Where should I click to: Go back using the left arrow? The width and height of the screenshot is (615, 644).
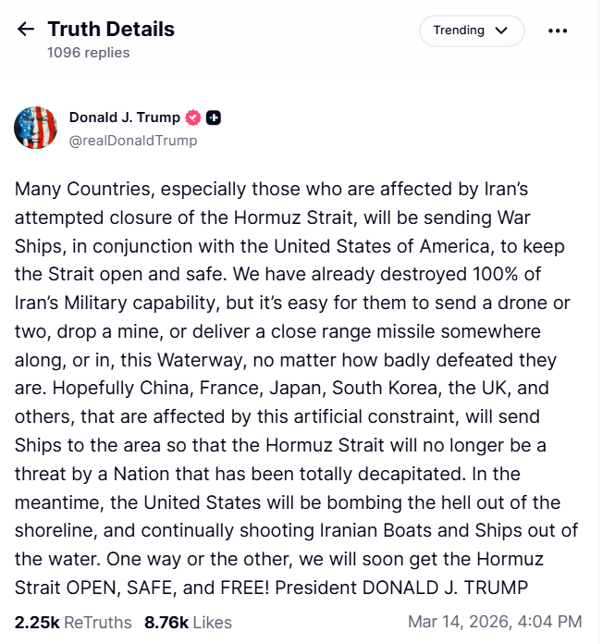pos(26,30)
